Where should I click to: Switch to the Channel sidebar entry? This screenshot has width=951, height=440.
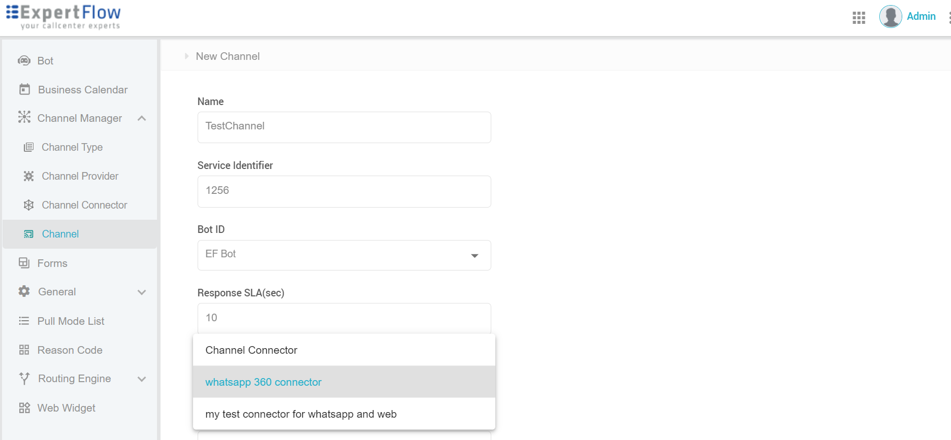(x=59, y=234)
